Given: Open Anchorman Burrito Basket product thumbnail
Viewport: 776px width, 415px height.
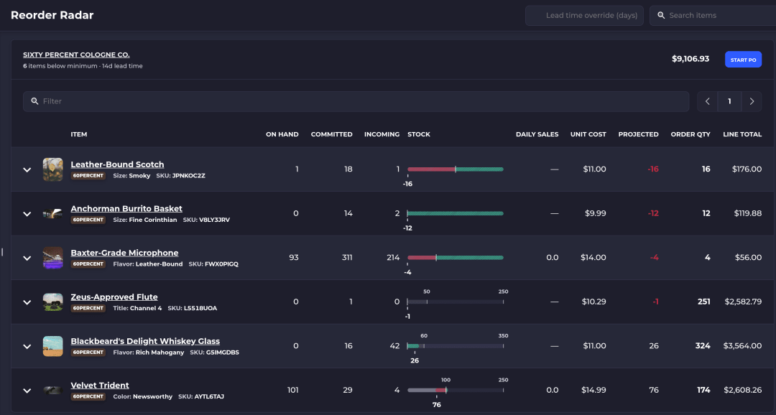Looking at the screenshot, I should tap(53, 214).
